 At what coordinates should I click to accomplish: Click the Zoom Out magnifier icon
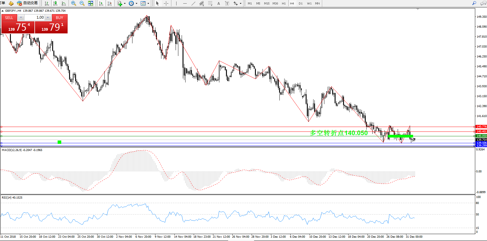82,3
